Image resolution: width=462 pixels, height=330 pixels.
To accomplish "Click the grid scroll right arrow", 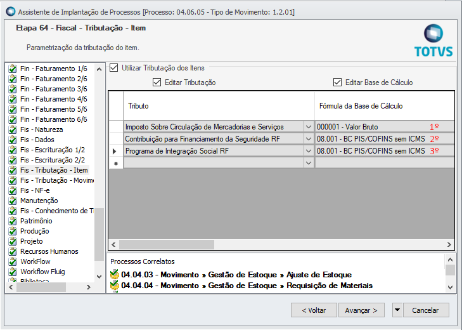I will (449, 244).
